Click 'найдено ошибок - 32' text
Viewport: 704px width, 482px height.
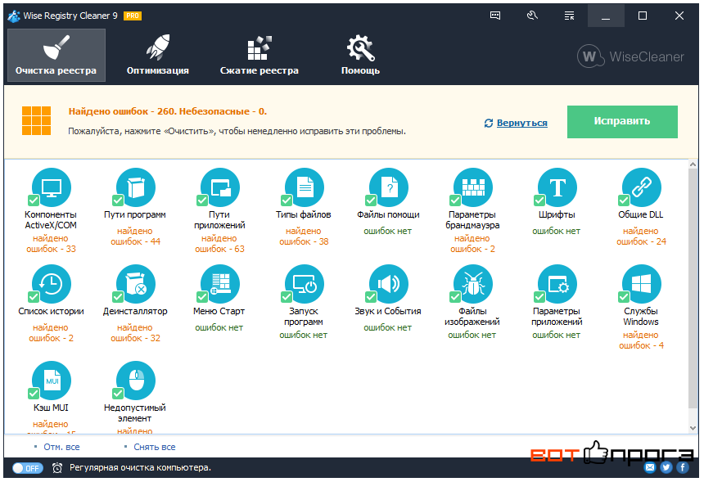[x=135, y=333]
